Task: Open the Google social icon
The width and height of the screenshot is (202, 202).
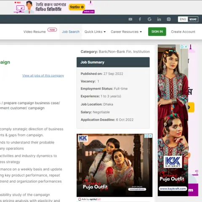Action: tap(149, 19)
